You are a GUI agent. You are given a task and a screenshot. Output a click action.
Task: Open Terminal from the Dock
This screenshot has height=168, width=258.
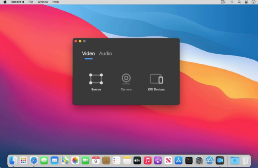point(189,160)
